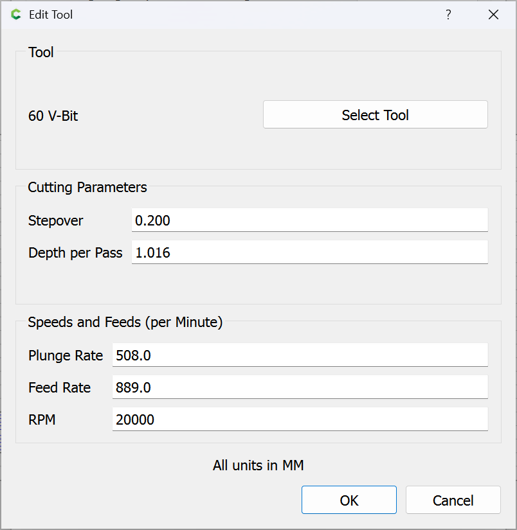Click the Carbide Create logo in title bar
Screen dimensions: 517x530
(x=16, y=14)
